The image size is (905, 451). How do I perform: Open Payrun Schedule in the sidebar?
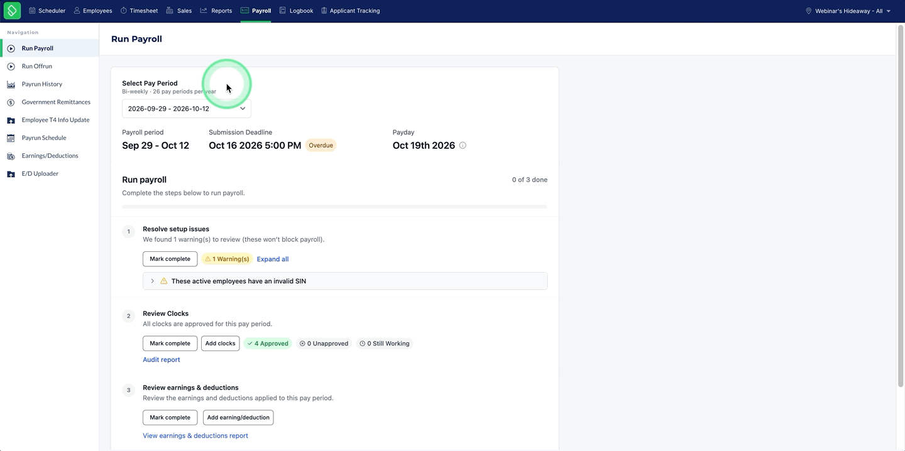click(50, 138)
